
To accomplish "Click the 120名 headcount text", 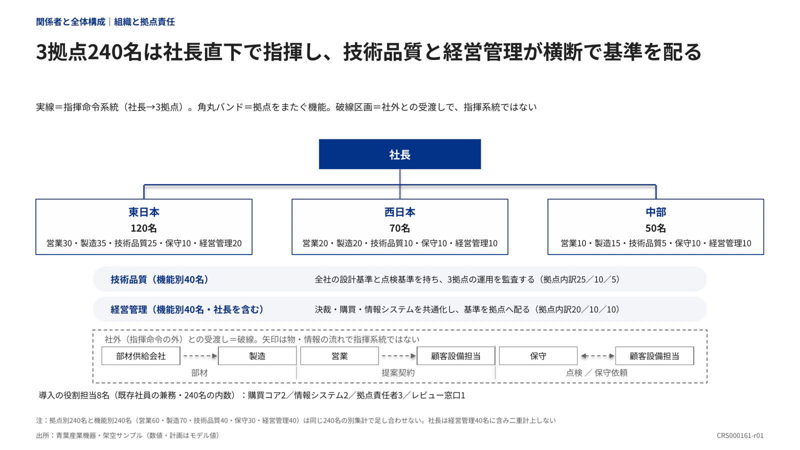I will 144,228.
